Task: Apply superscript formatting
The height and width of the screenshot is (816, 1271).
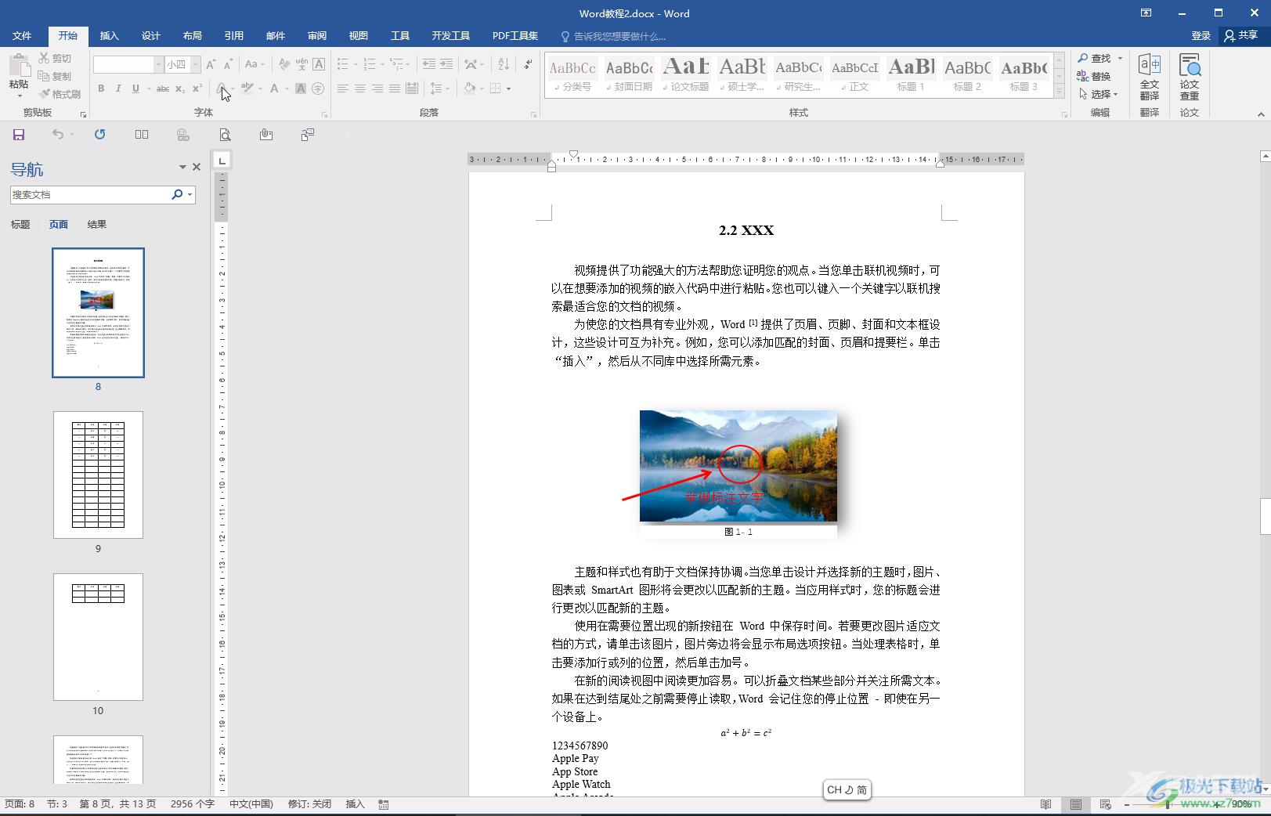Action: (197, 88)
